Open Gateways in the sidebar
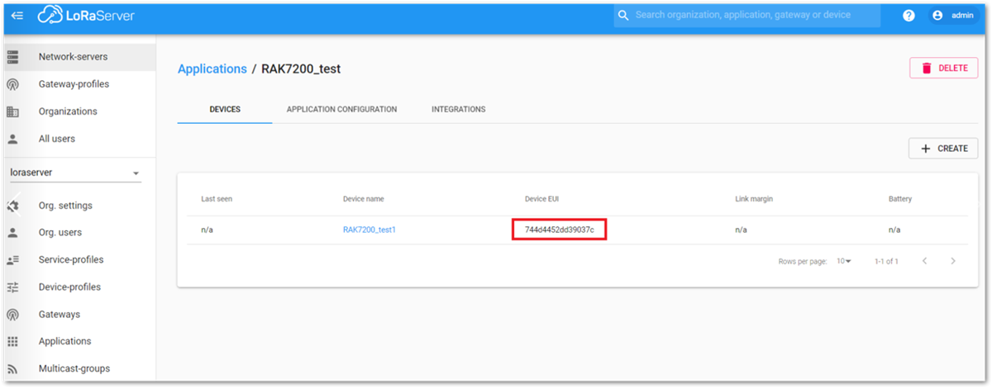992x388 pixels. click(79, 315)
